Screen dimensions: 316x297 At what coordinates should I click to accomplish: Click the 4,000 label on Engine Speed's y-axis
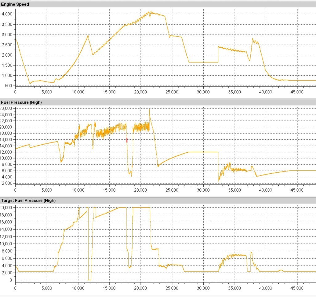click(x=7, y=14)
